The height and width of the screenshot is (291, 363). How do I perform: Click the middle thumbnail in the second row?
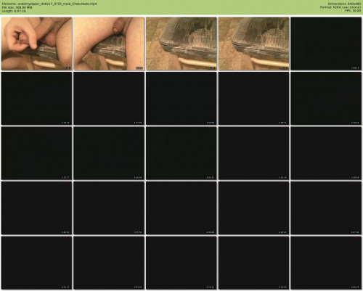(181, 99)
